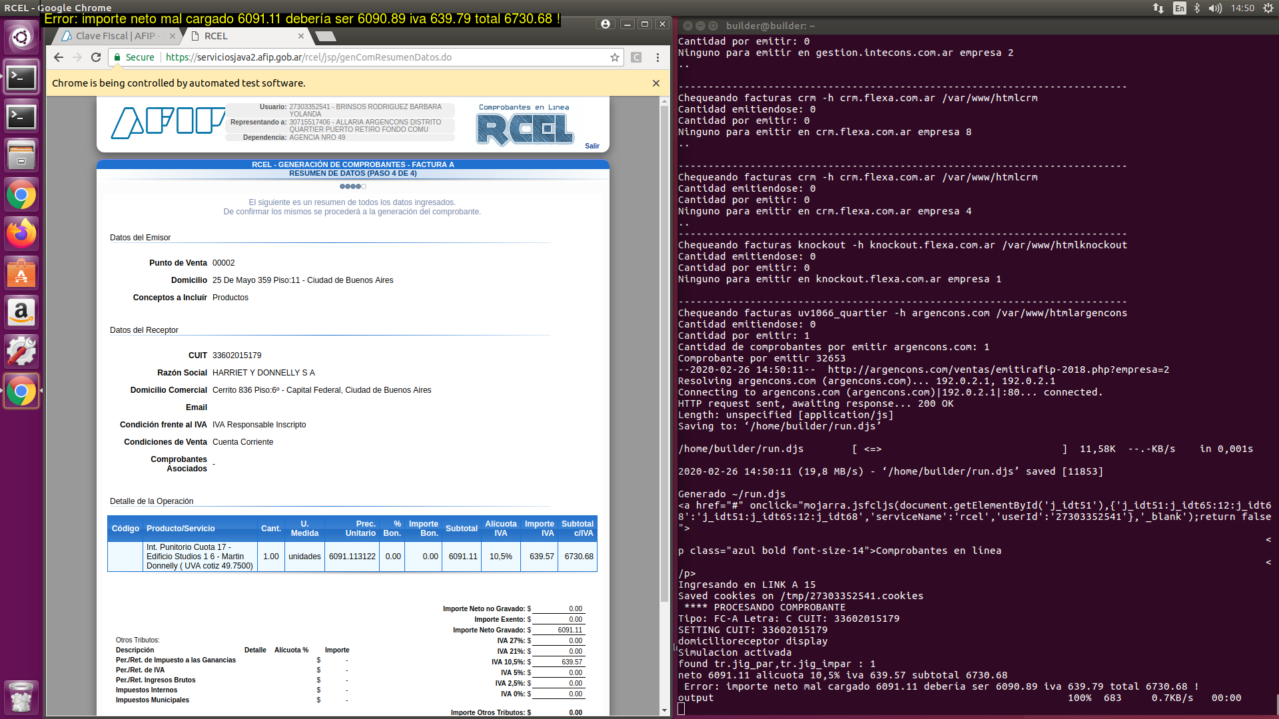Launch second Terminal icon in dock
Image resolution: width=1279 pixels, height=719 pixels.
coord(21,117)
